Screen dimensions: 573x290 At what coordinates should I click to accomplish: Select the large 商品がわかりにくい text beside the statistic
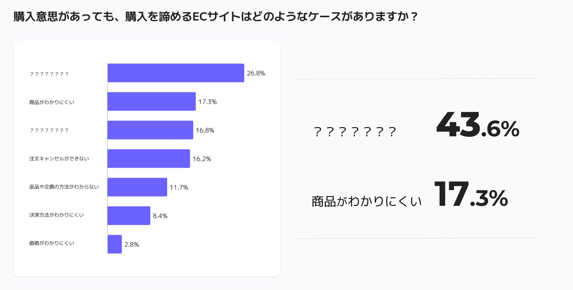tap(367, 201)
